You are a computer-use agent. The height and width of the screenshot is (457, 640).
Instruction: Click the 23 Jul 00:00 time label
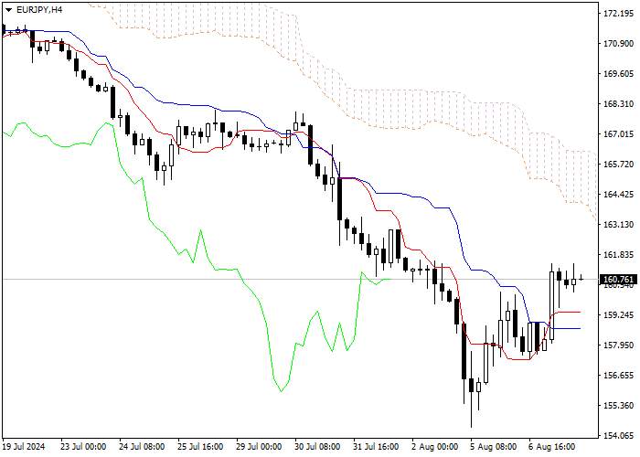click(83, 447)
